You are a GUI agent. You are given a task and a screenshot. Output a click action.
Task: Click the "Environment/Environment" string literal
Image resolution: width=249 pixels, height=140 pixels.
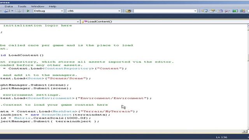(x=112, y=98)
